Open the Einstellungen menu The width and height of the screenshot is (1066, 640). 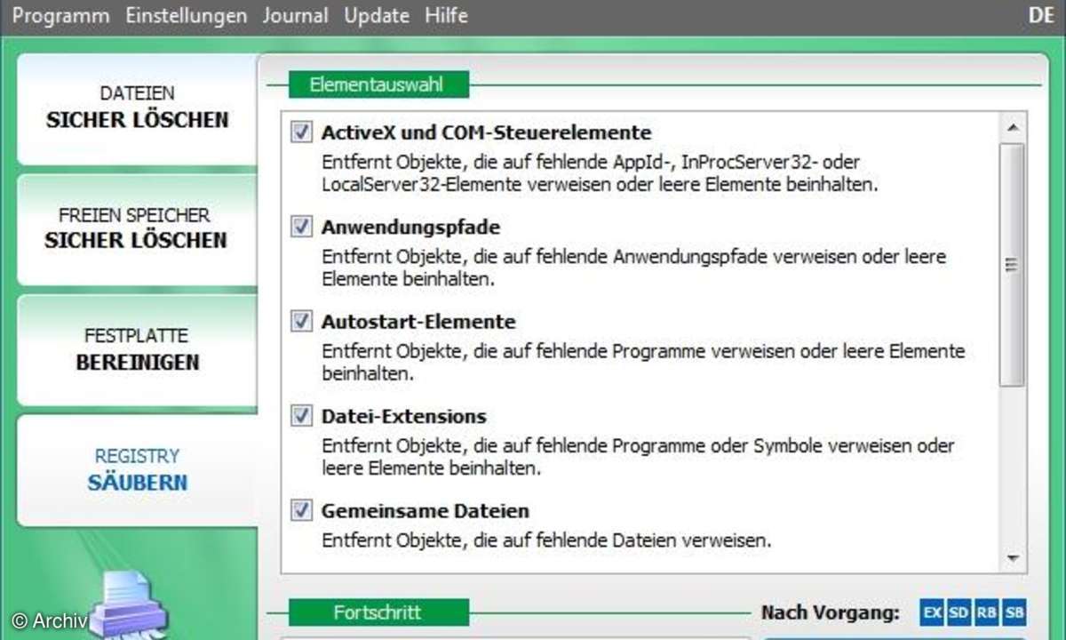click(187, 16)
